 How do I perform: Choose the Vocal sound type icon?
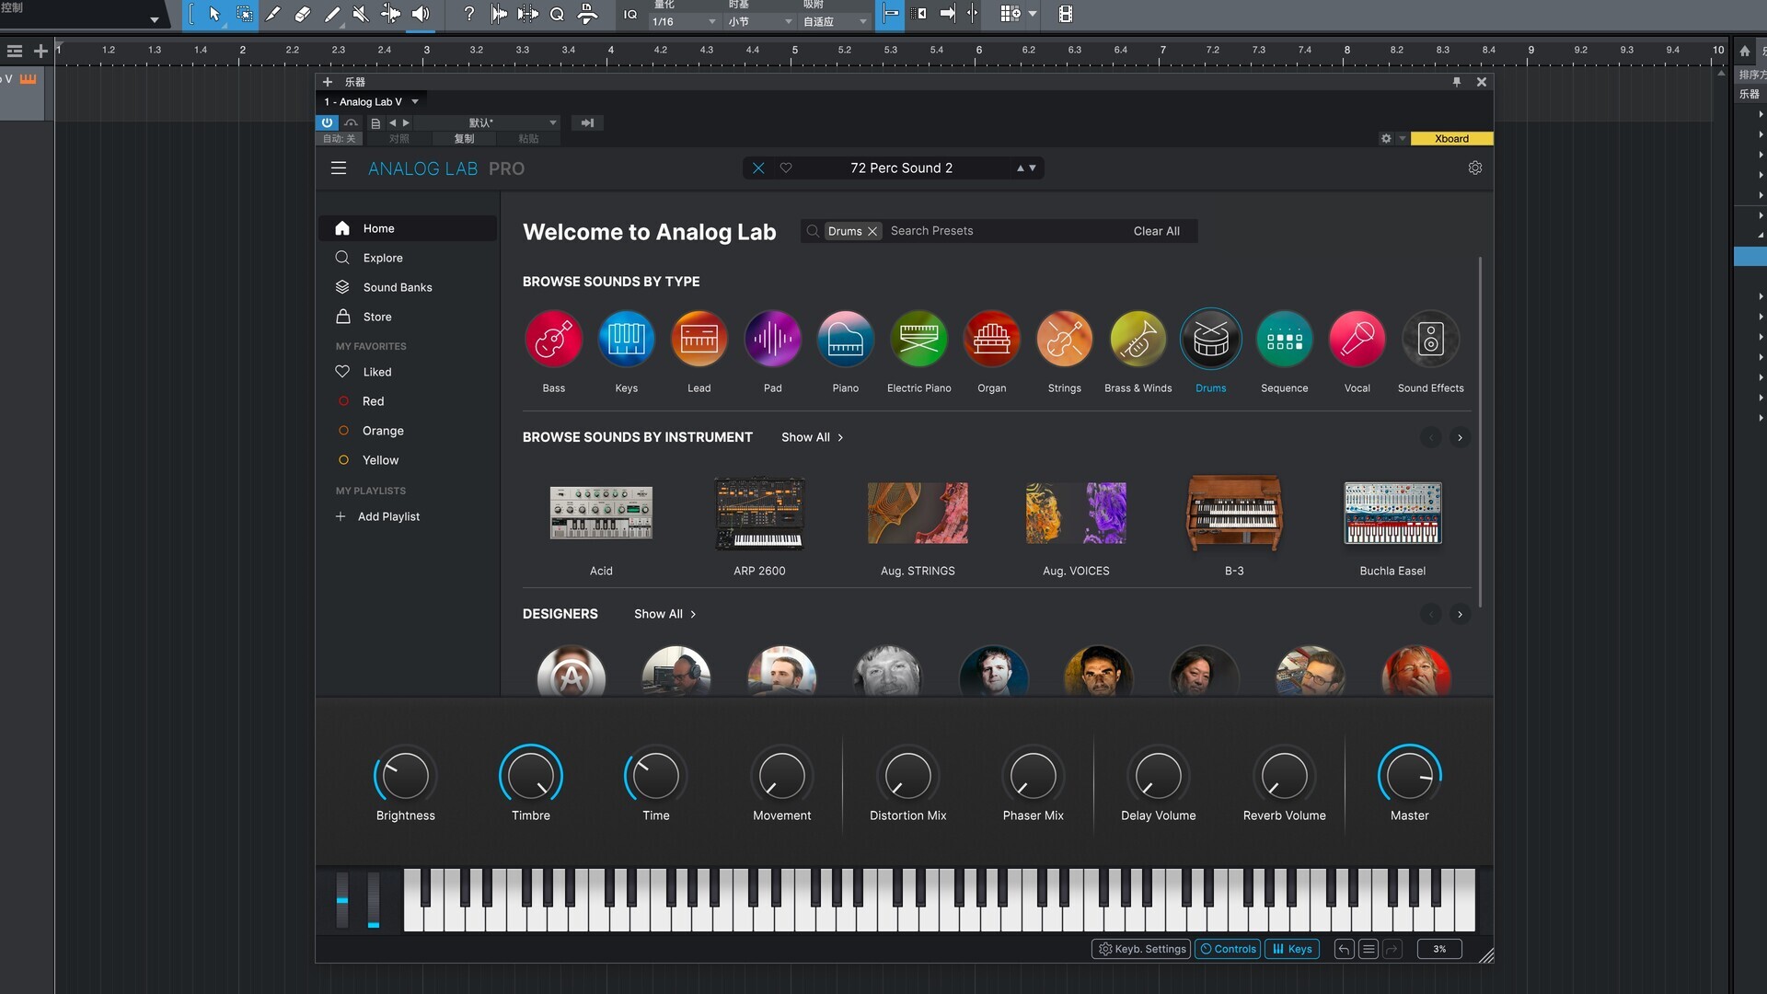[1357, 339]
